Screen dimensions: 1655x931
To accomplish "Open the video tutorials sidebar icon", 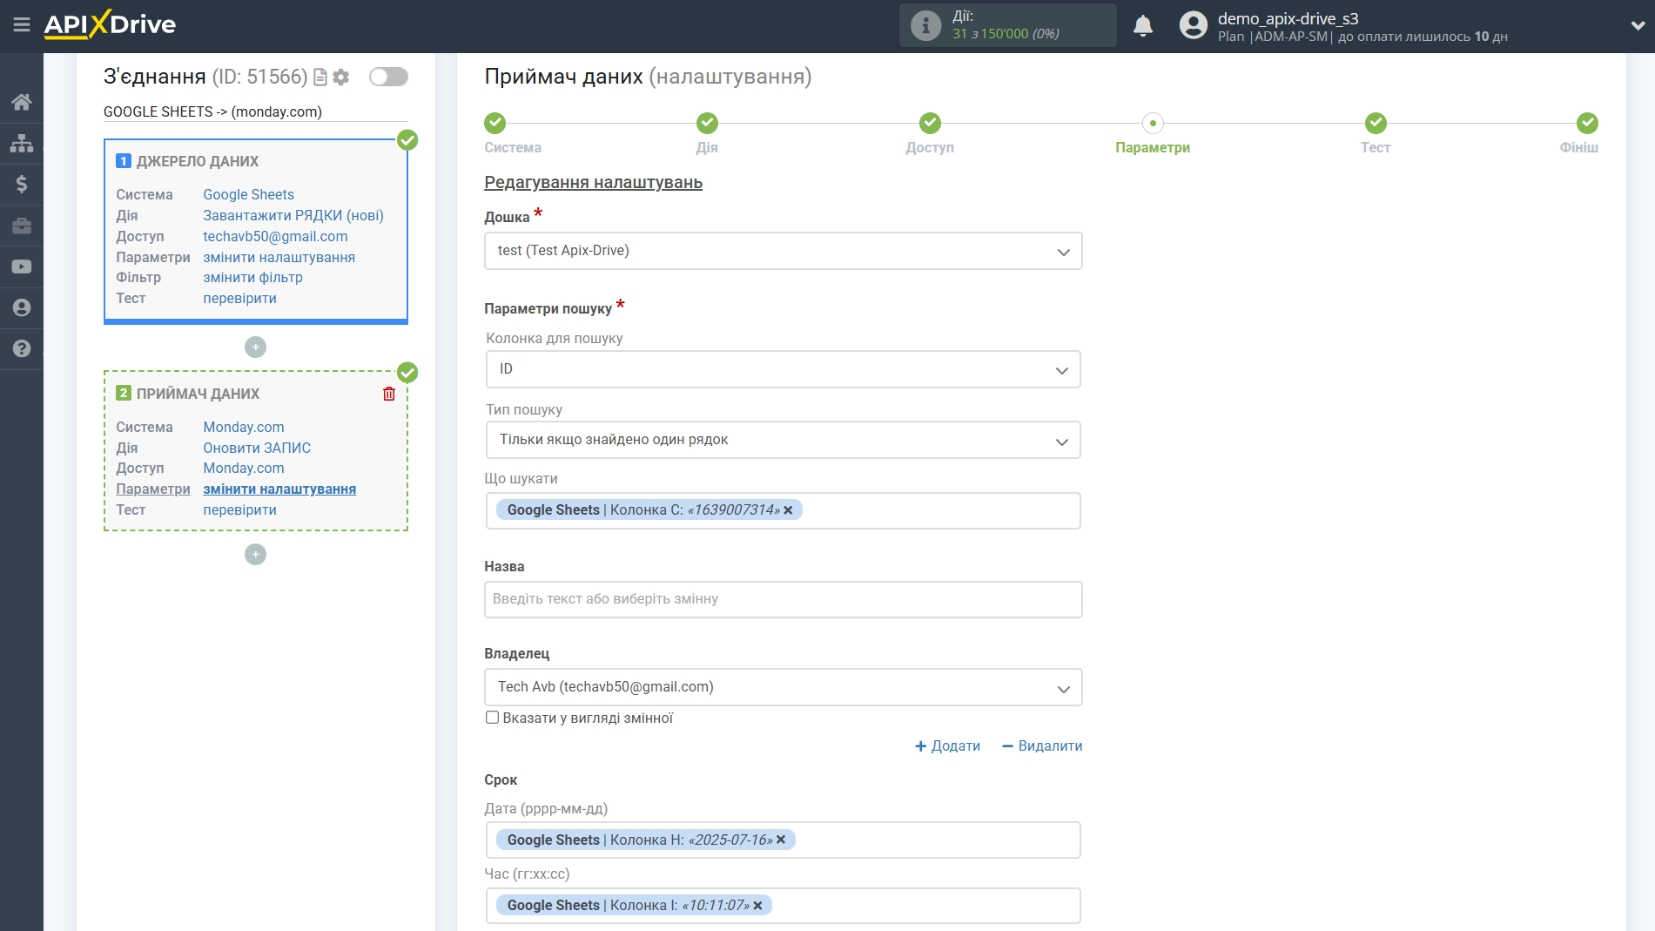I will (x=22, y=266).
